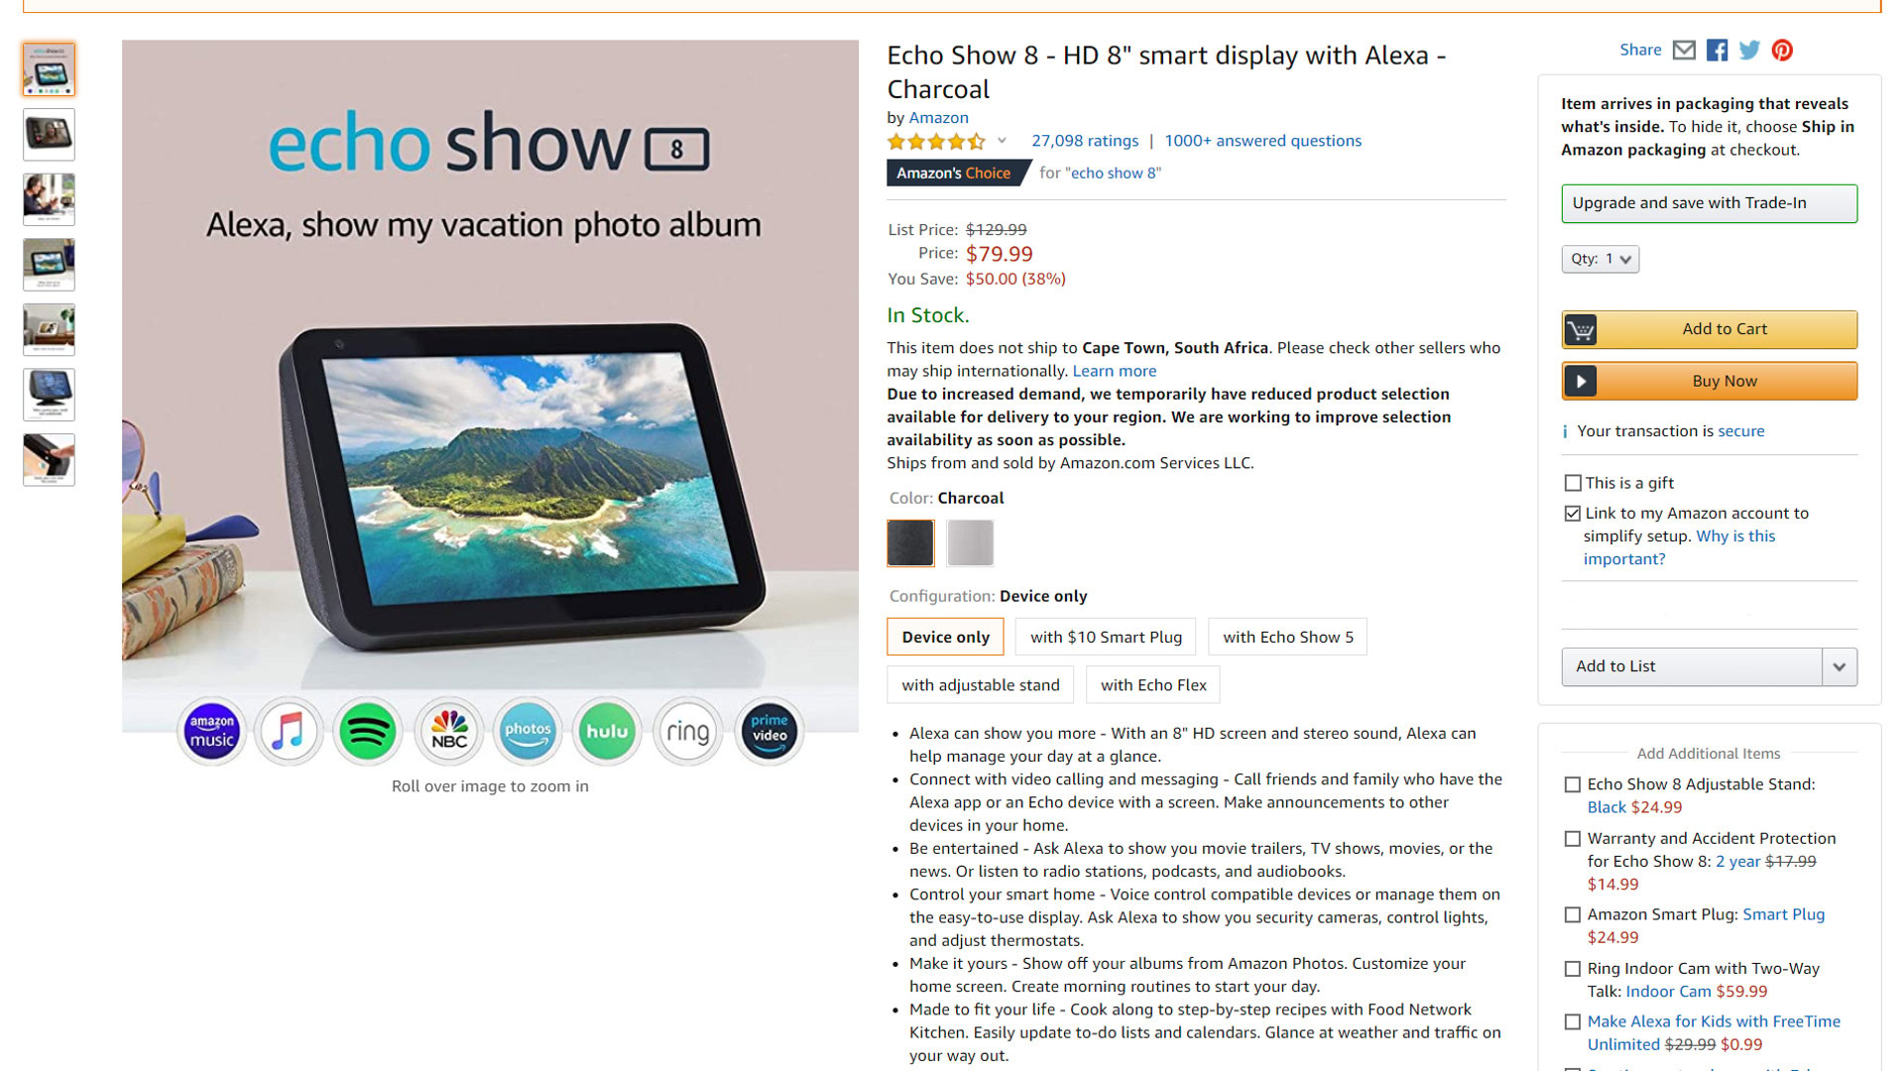Screen dimensions: 1904x1071
Task: Open the 27,098 ratings link
Action: 1085,141
